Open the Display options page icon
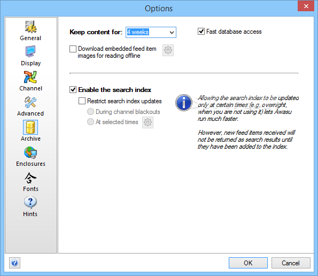318x276 pixels. [x=30, y=51]
